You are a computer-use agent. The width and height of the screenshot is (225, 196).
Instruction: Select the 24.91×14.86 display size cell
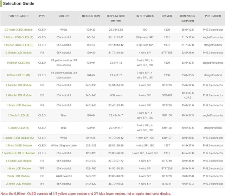point(116,85)
